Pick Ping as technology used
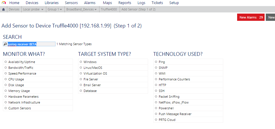This screenshot has height=129, width=275. click(x=188, y=62)
